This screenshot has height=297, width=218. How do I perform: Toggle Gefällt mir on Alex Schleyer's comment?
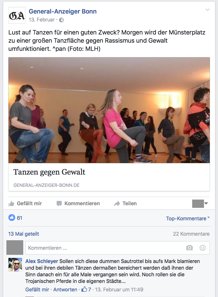point(37,290)
